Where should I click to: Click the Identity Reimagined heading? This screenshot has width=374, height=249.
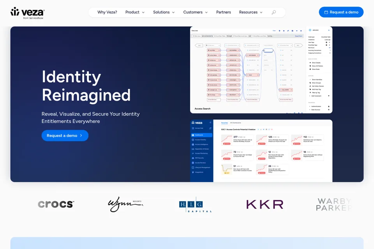point(86,86)
